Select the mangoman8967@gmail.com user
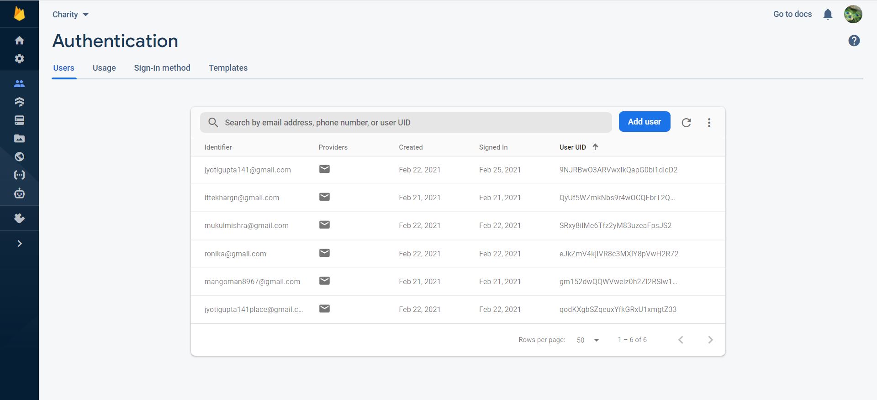This screenshot has height=400, width=877. [x=252, y=281]
